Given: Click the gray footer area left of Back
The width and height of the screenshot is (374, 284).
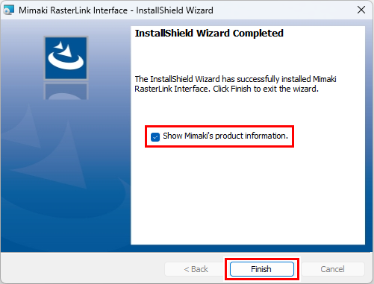Looking at the screenshot, I should tap(82, 268).
